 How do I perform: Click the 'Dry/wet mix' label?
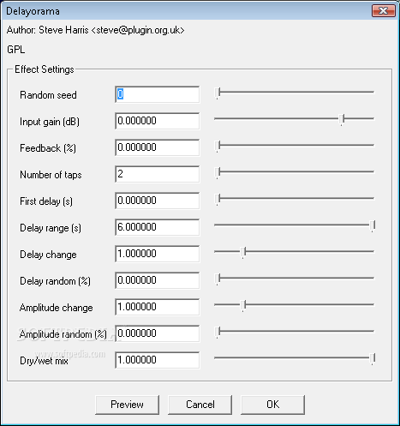point(44,361)
